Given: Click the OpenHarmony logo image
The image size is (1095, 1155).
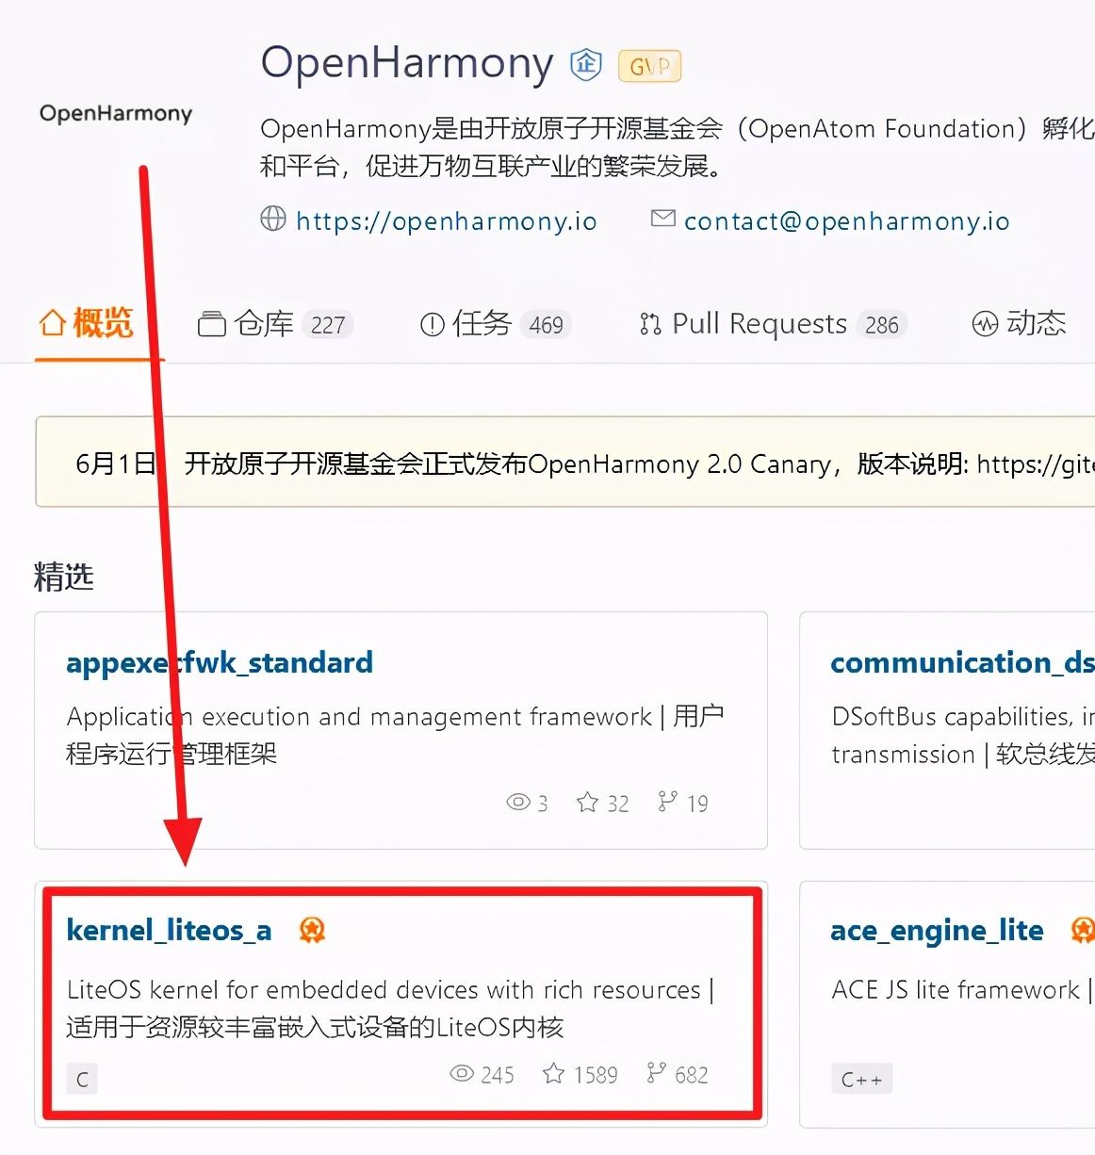Looking at the screenshot, I should (116, 113).
